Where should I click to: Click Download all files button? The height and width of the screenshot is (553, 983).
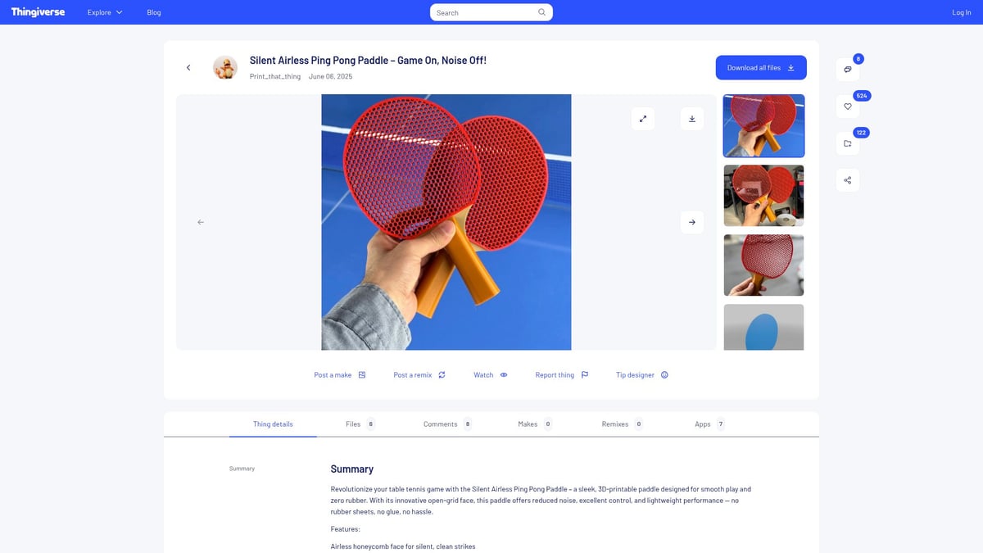click(761, 68)
